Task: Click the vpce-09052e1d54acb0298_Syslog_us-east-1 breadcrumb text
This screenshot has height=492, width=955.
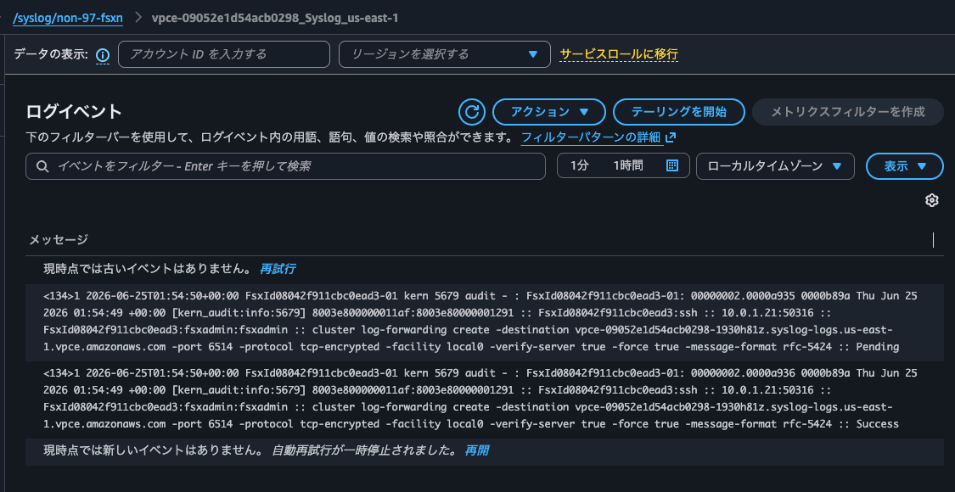Action: click(275, 19)
